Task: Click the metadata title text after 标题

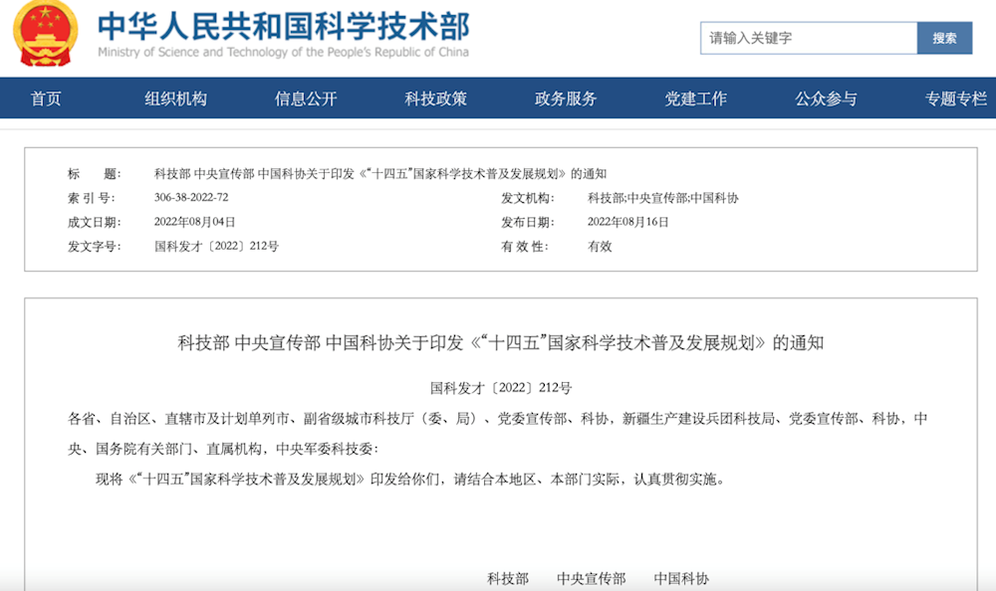Action: [x=380, y=174]
